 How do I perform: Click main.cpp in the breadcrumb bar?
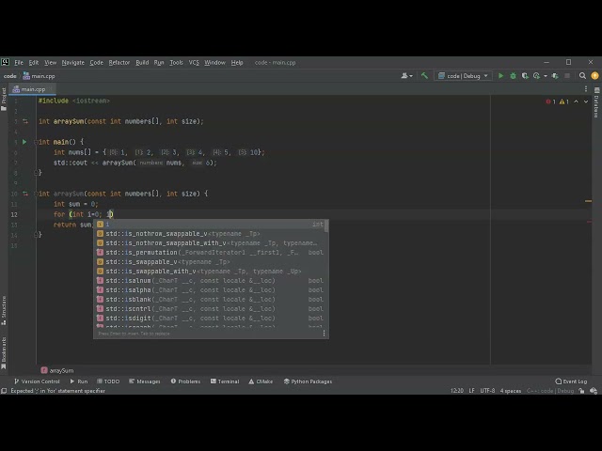[x=39, y=76]
